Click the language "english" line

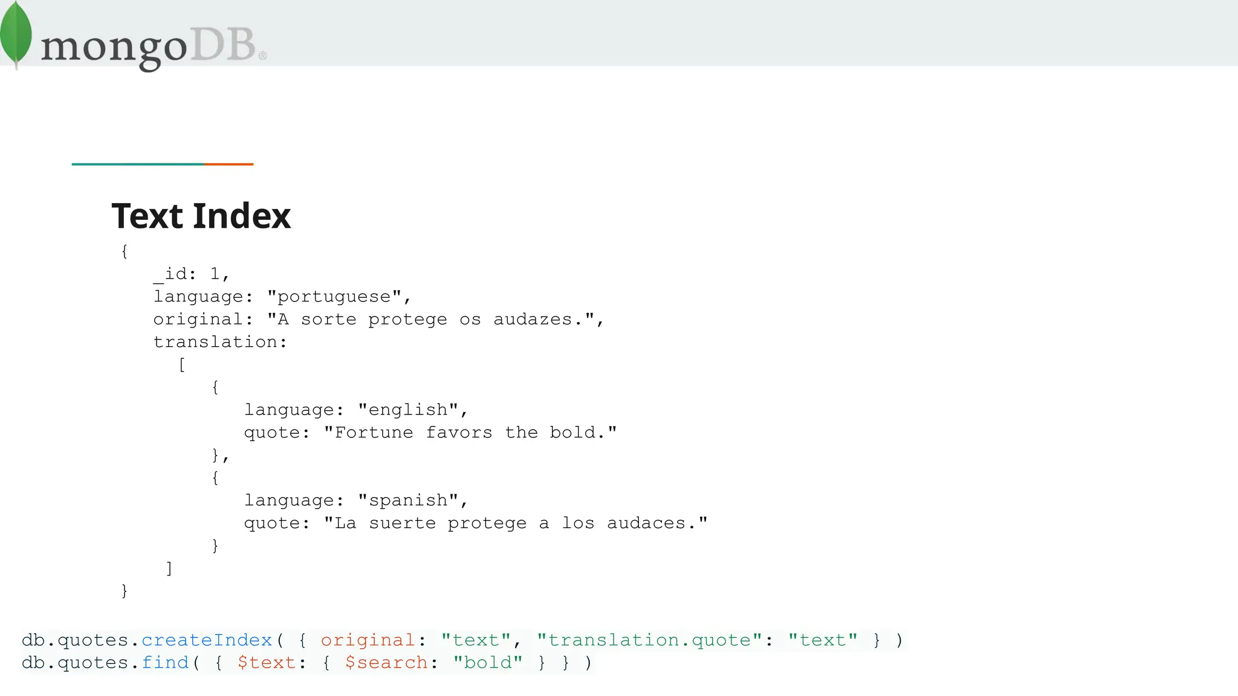[x=356, y=410]
